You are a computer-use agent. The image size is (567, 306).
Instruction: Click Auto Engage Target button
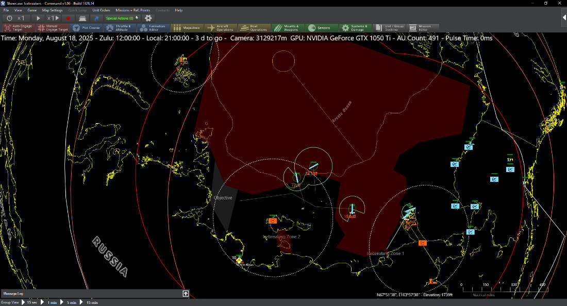18,28
